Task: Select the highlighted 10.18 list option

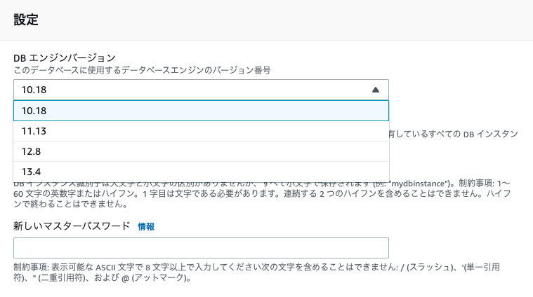Action: point(200,111)
